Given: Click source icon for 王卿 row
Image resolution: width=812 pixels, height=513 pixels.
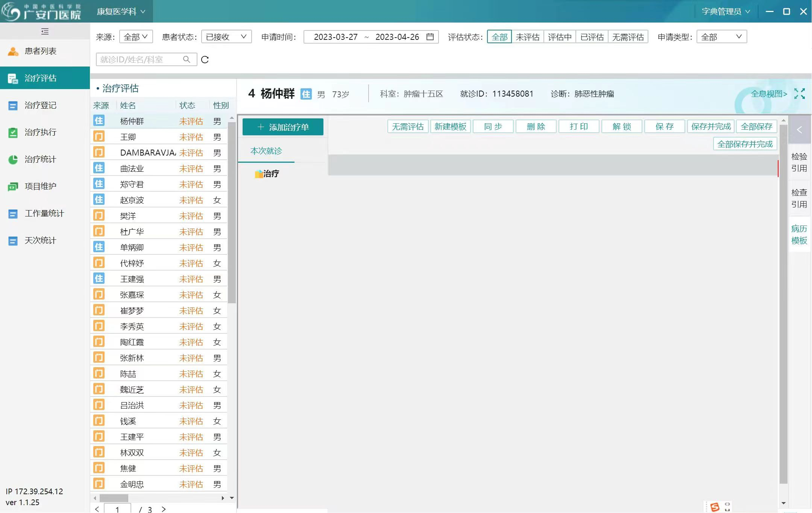Looking at the screenshot, I should 99,136.
